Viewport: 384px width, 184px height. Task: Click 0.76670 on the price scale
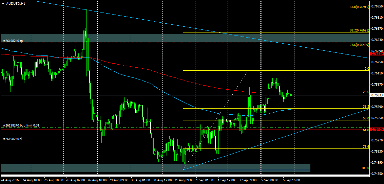377,28
